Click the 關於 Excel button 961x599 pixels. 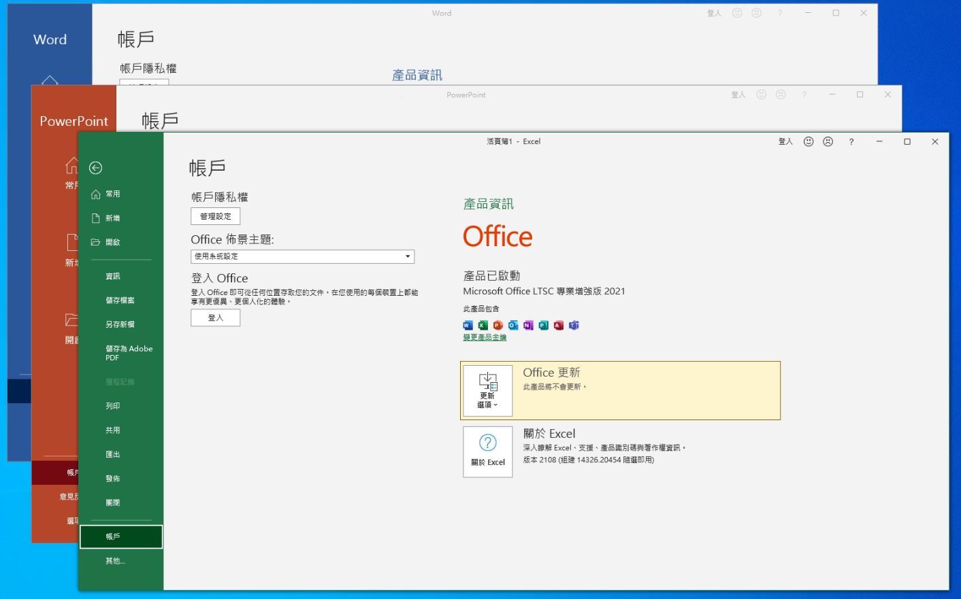488,451
